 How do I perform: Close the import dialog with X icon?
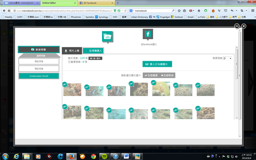tap(244, 26)
